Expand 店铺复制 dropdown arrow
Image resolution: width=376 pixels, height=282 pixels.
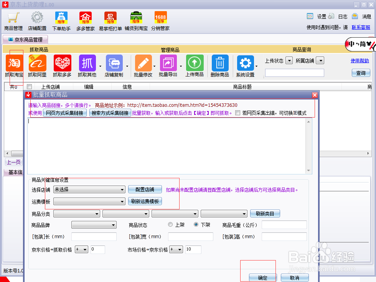click(x=127, y=66)
